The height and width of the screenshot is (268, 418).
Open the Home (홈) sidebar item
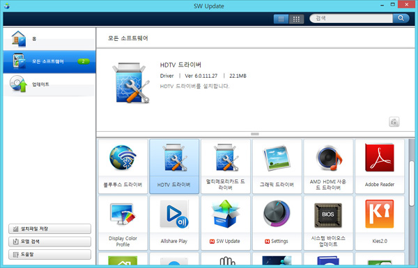click(x=49, y=39)
